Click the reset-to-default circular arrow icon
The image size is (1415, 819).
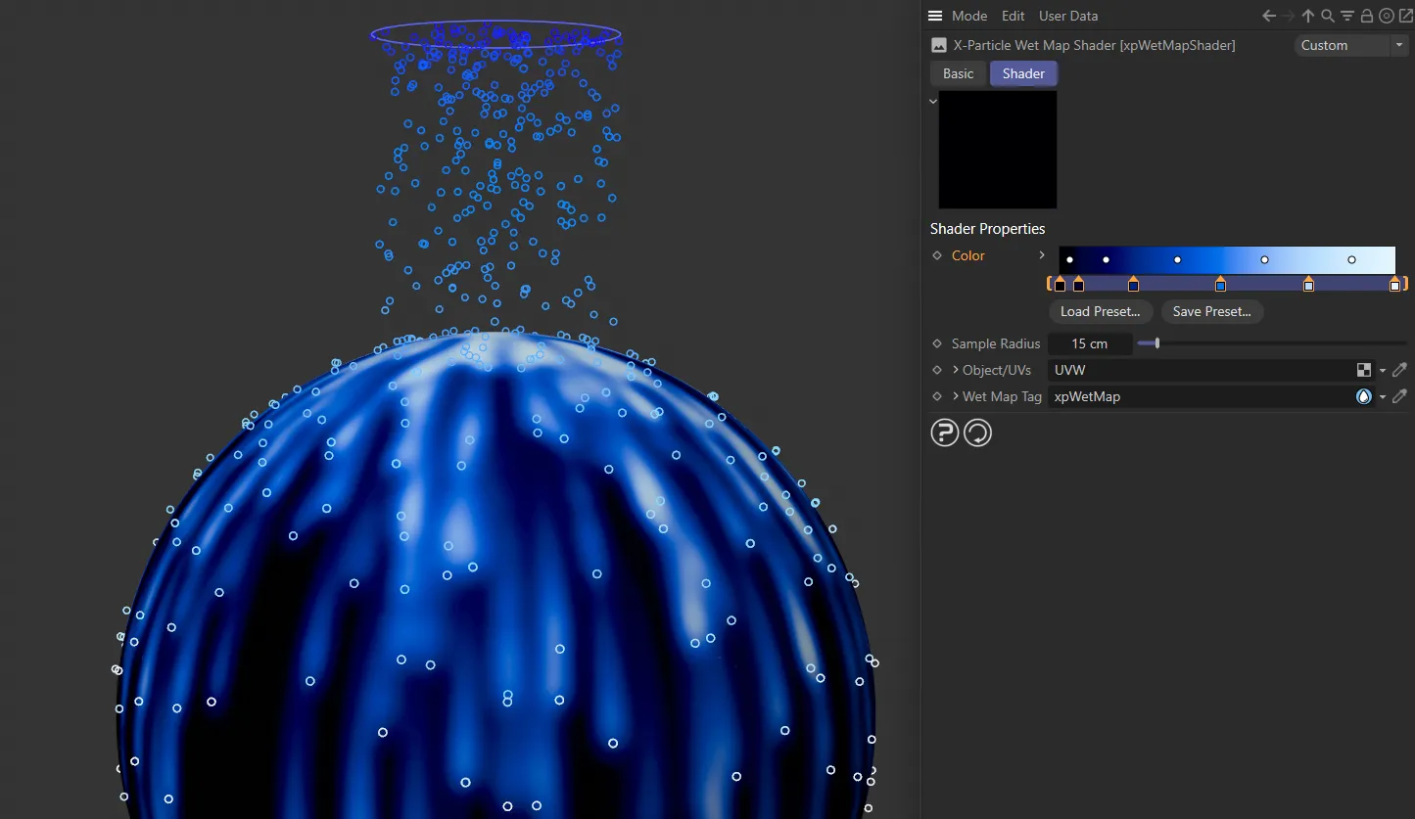click(x=977, y=432)
